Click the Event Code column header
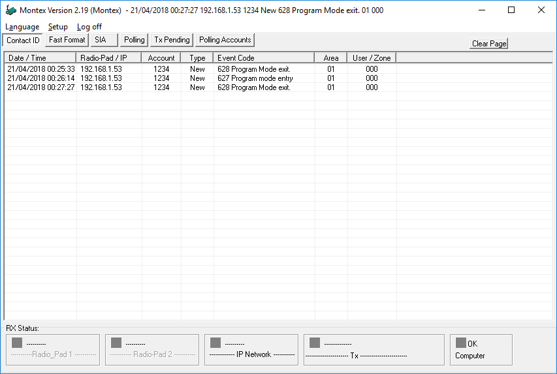Viewport: 557px width, 374px height. tap(264, 58)
